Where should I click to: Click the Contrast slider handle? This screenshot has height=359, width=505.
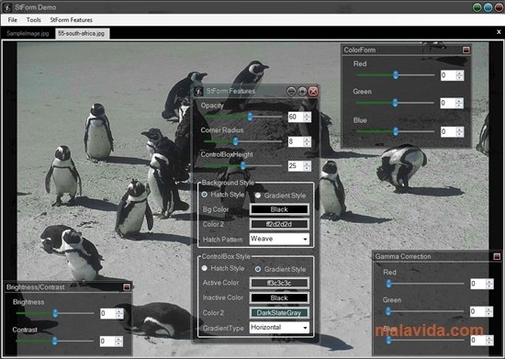tap(55, 341)
